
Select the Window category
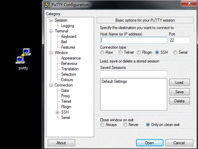(x=61, y=53)
